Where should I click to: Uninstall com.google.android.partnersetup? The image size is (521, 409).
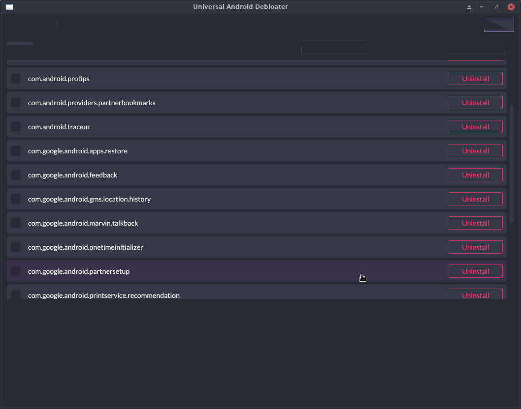475,271
